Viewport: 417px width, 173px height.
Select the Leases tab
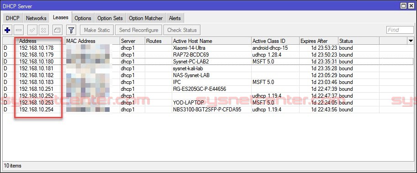tap(61, 17)
